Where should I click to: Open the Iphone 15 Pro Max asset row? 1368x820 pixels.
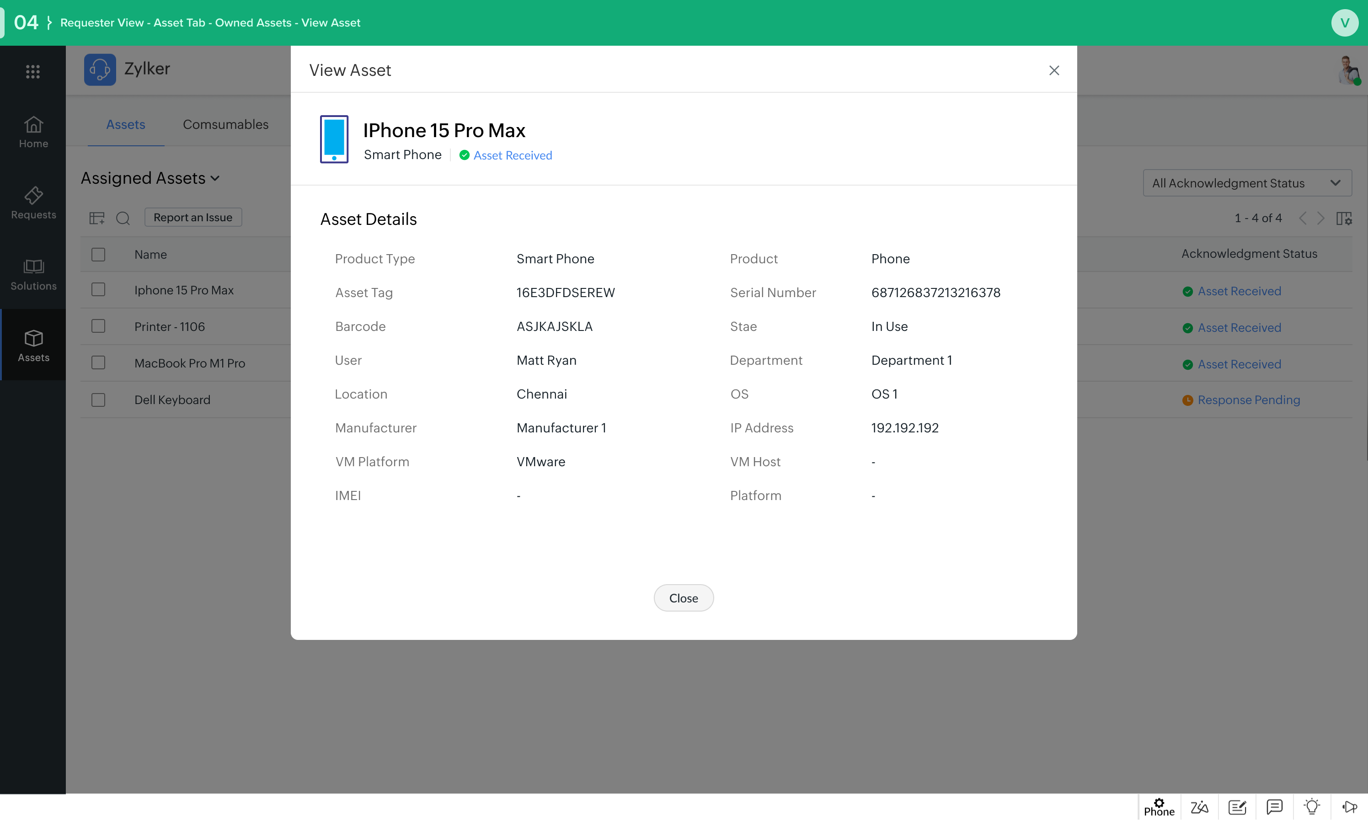(184, 290)
